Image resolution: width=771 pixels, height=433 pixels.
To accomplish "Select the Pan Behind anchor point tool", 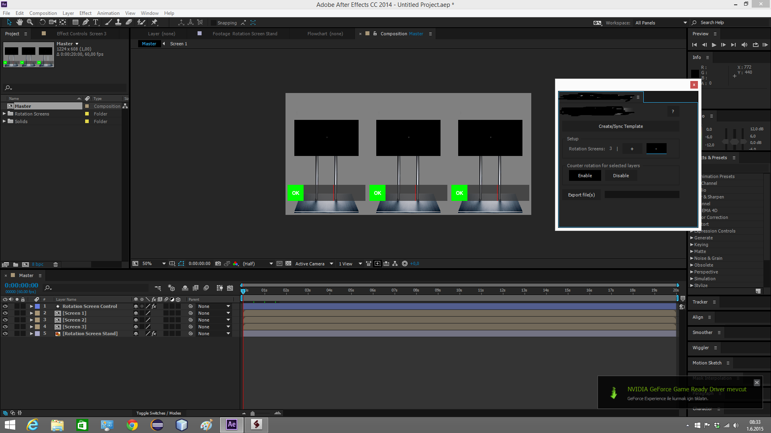I will pos(63,22).
